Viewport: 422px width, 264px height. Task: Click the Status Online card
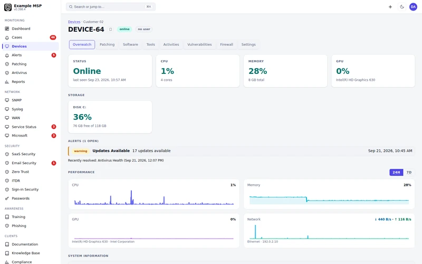pos(110,71)
